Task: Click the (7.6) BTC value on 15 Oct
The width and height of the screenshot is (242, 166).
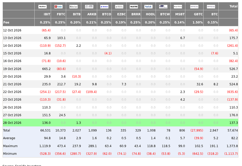Action: pos(215,54)
